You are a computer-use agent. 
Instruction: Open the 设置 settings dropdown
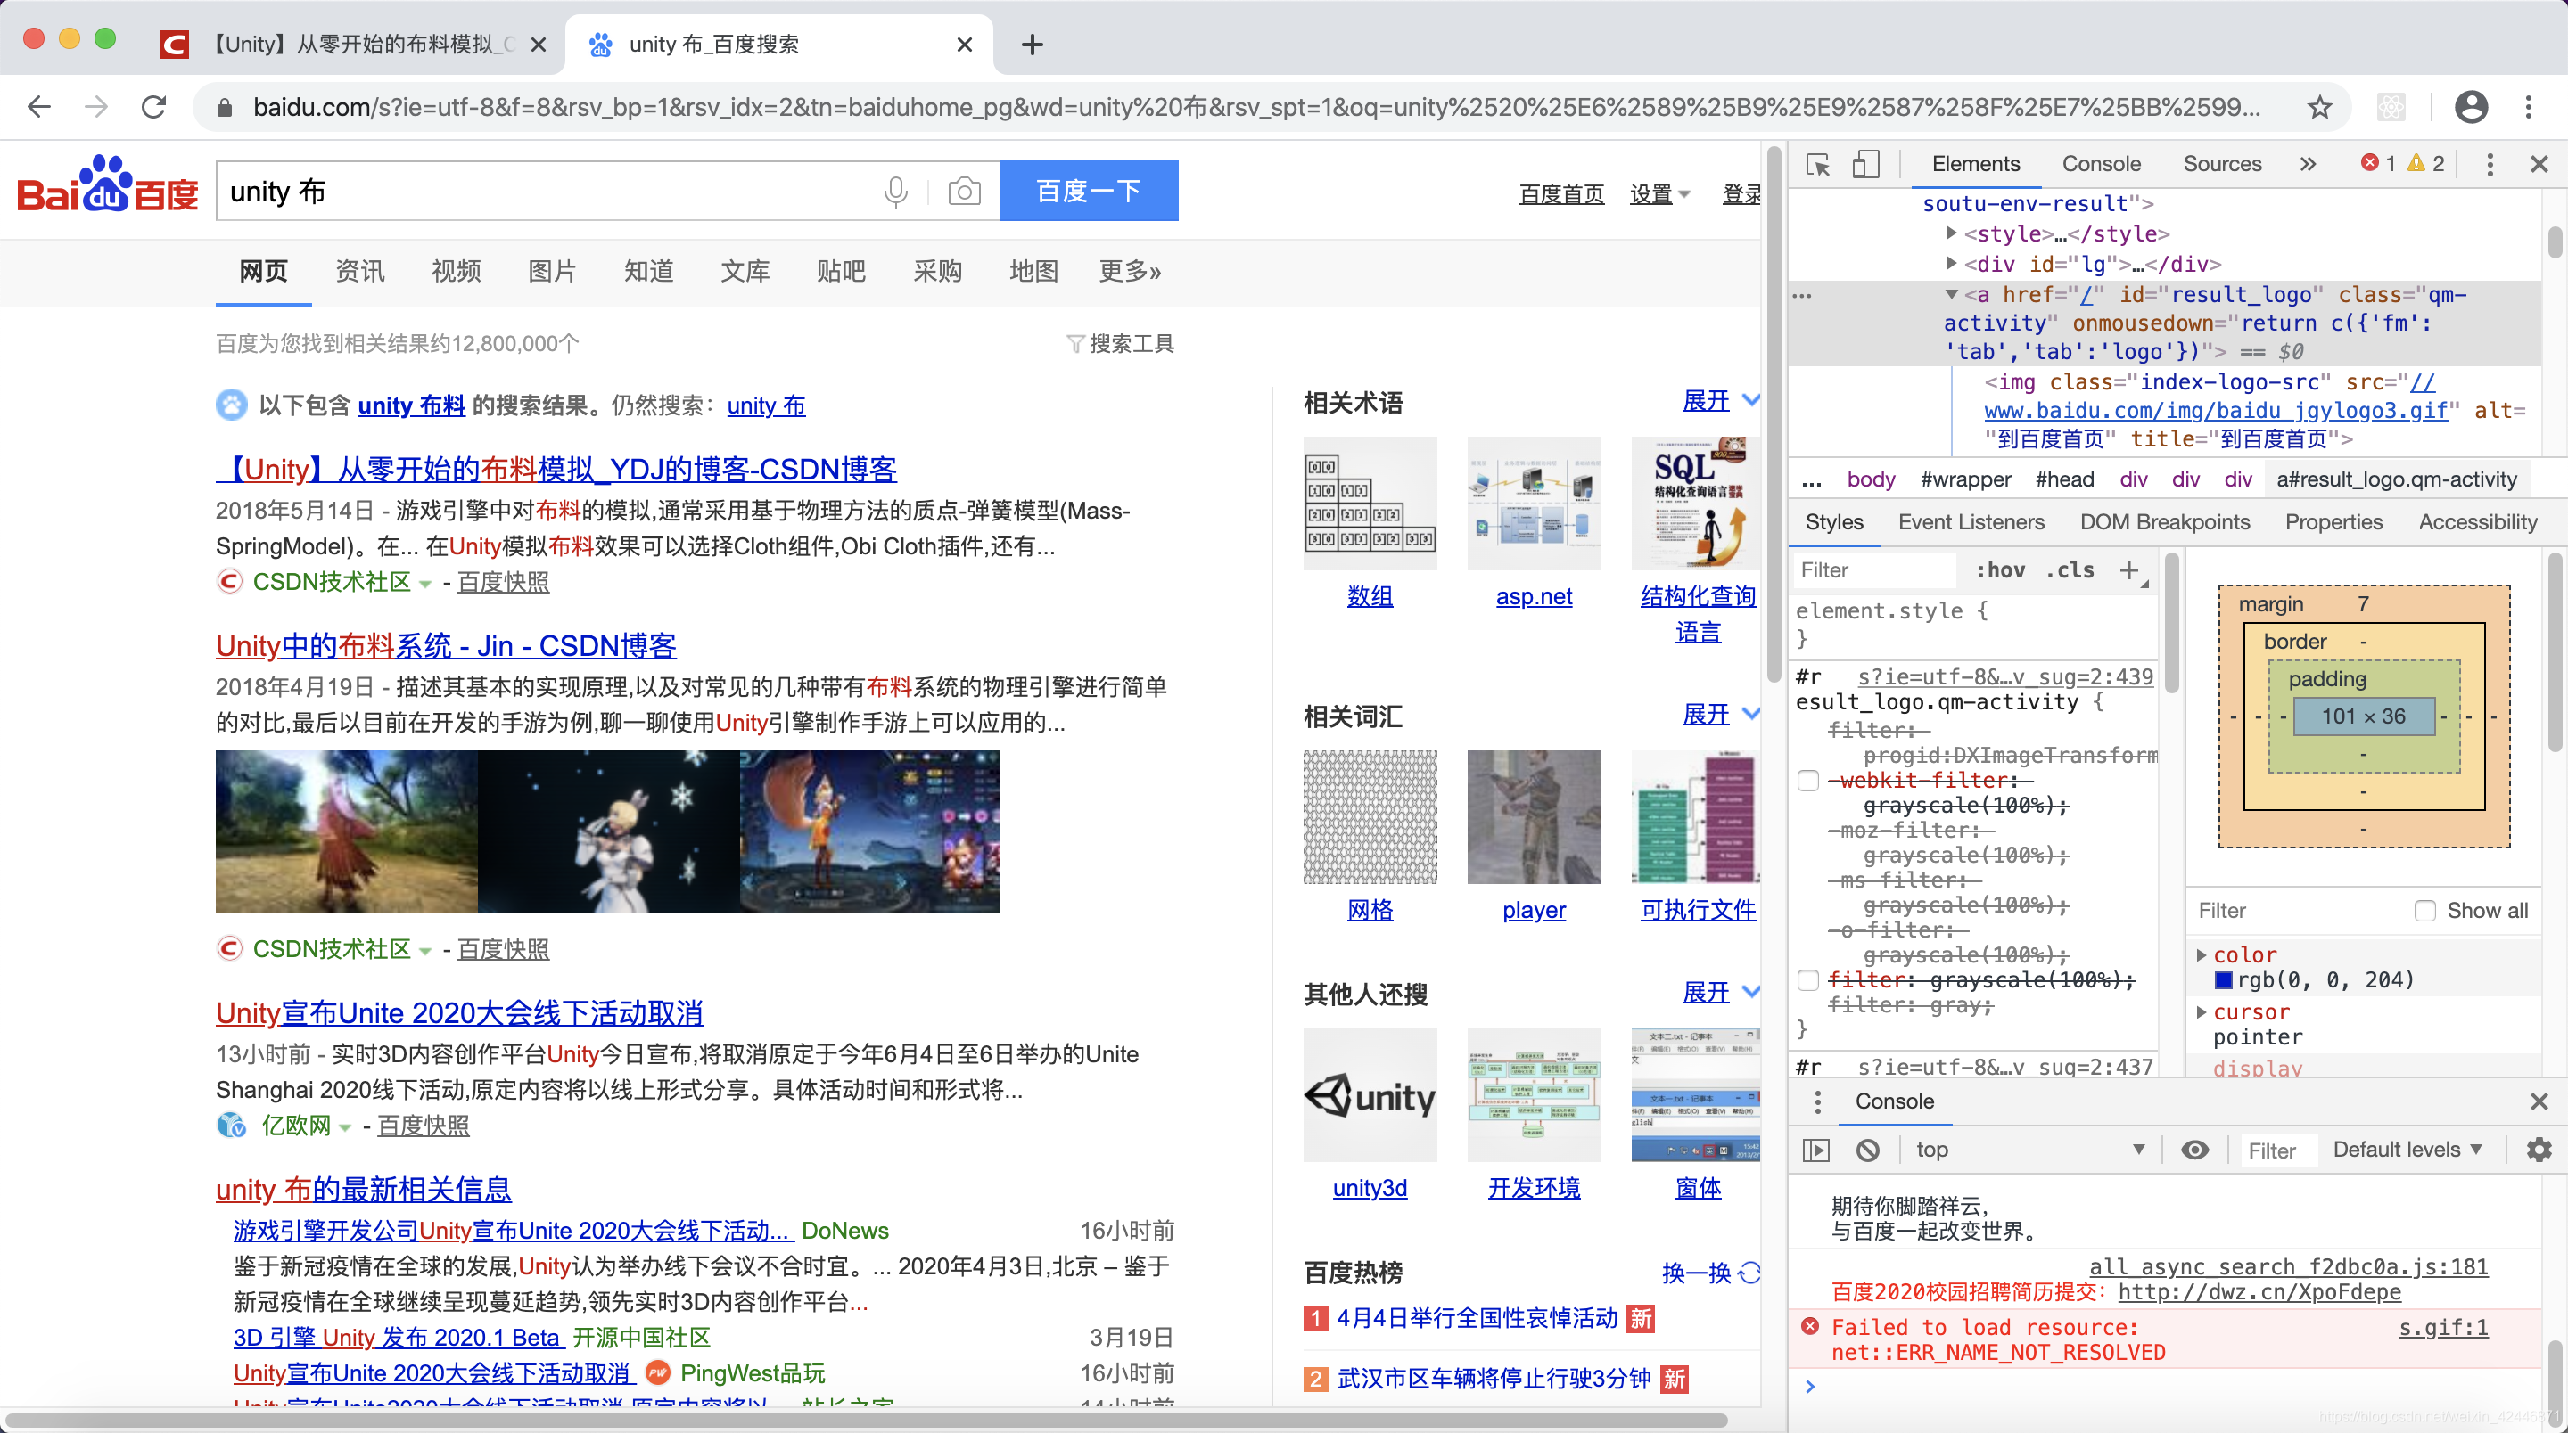click(1658, 194)
